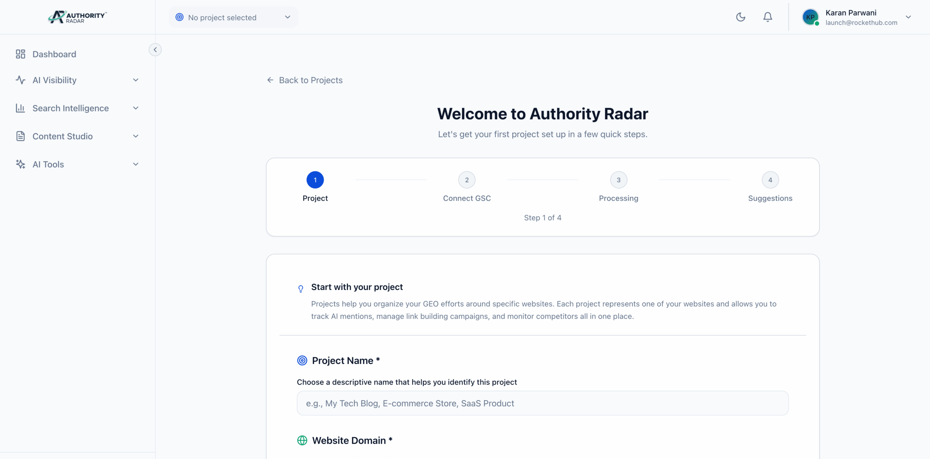Follow the Back to Projects link
The width and height of the screenshot is (930, 459).
(305, 80)
